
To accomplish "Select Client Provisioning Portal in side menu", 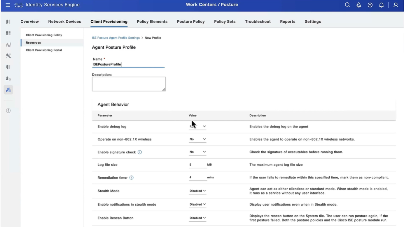I will (44, 50).
